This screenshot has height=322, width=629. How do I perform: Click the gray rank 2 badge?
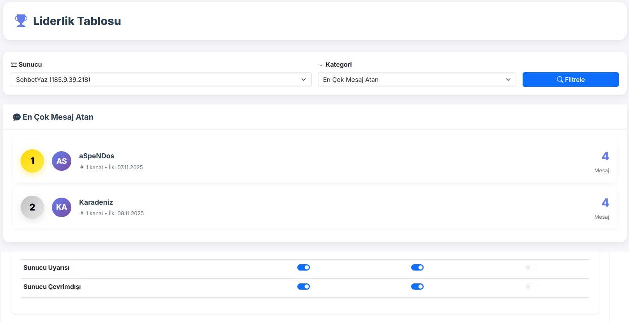click(x=32, y=207)
